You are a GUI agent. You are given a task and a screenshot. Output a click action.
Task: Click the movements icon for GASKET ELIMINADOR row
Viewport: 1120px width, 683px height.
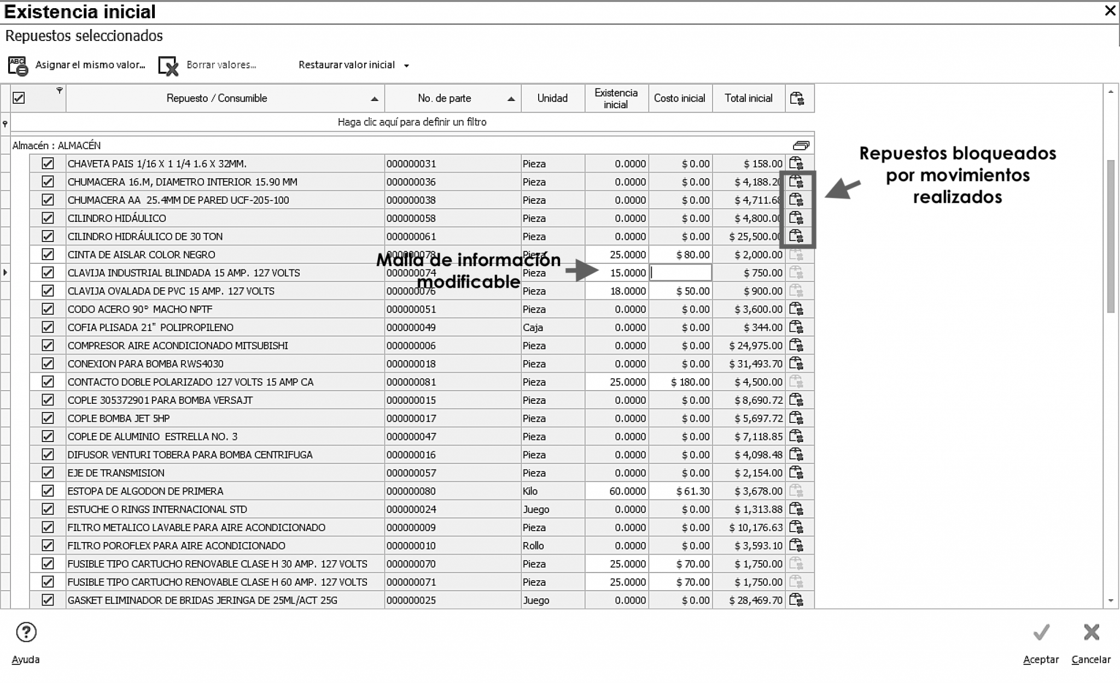(x=796, y=600)
